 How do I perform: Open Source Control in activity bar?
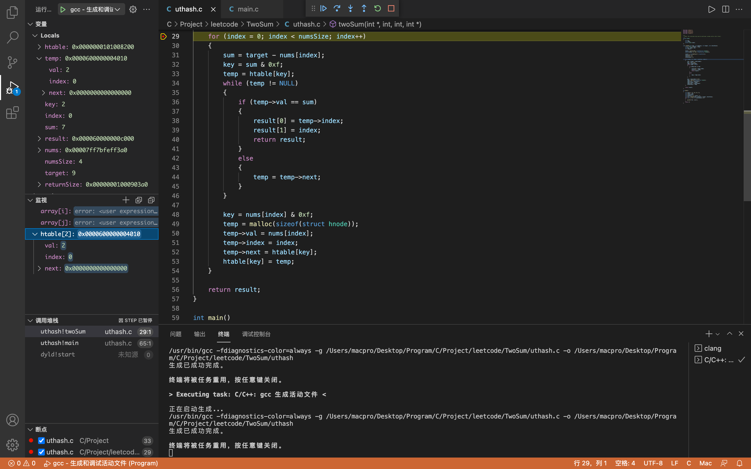pos(13,62)
